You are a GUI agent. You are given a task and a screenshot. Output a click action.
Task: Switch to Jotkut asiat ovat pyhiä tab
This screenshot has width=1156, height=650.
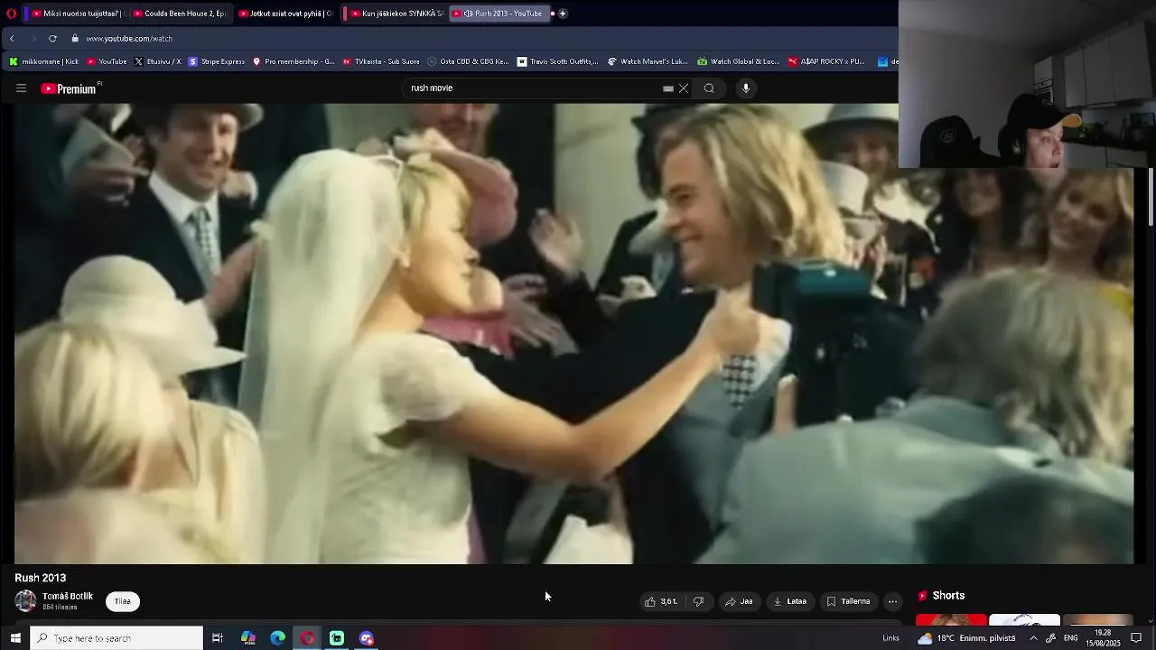(284, 14)
